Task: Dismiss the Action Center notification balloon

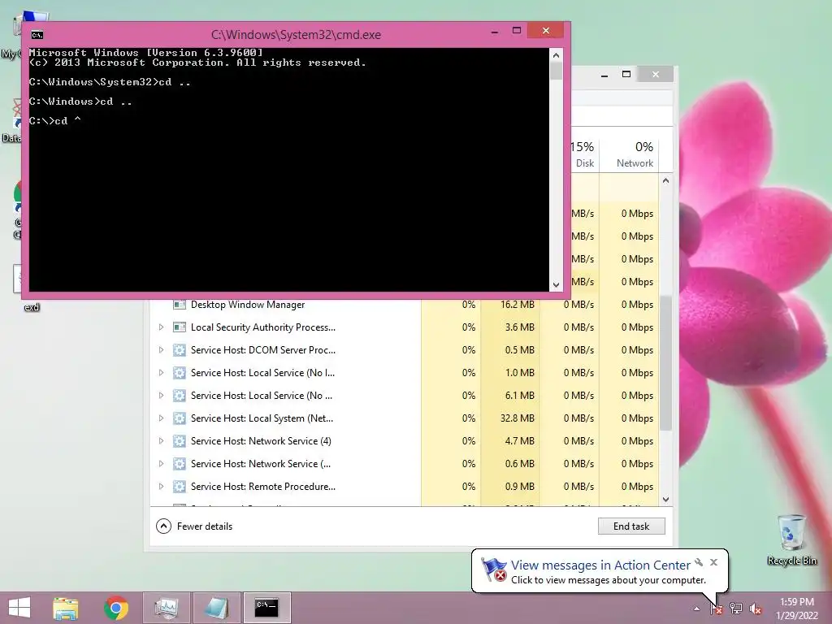Action: click(713, 562)
